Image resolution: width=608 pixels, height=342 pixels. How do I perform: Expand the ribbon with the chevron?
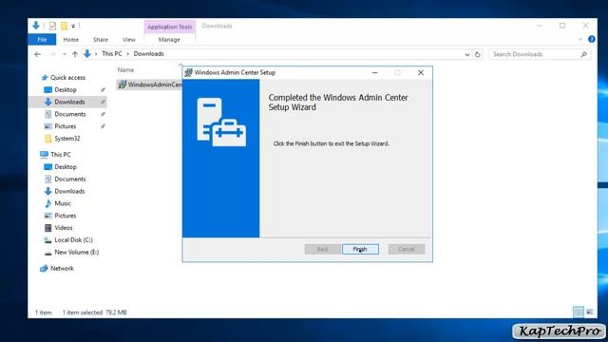click(x=580, y=40)
